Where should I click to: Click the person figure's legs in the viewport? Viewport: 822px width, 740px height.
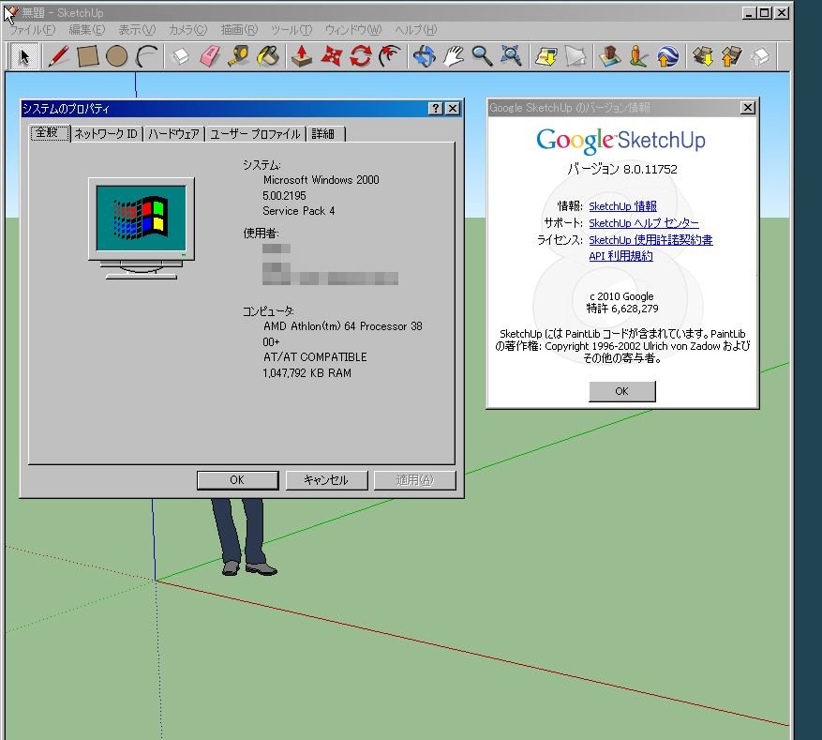point(244,537)
